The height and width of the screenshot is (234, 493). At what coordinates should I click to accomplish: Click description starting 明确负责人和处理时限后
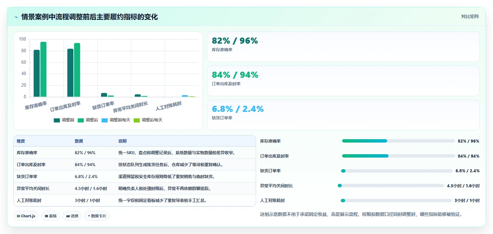(165, 189)
